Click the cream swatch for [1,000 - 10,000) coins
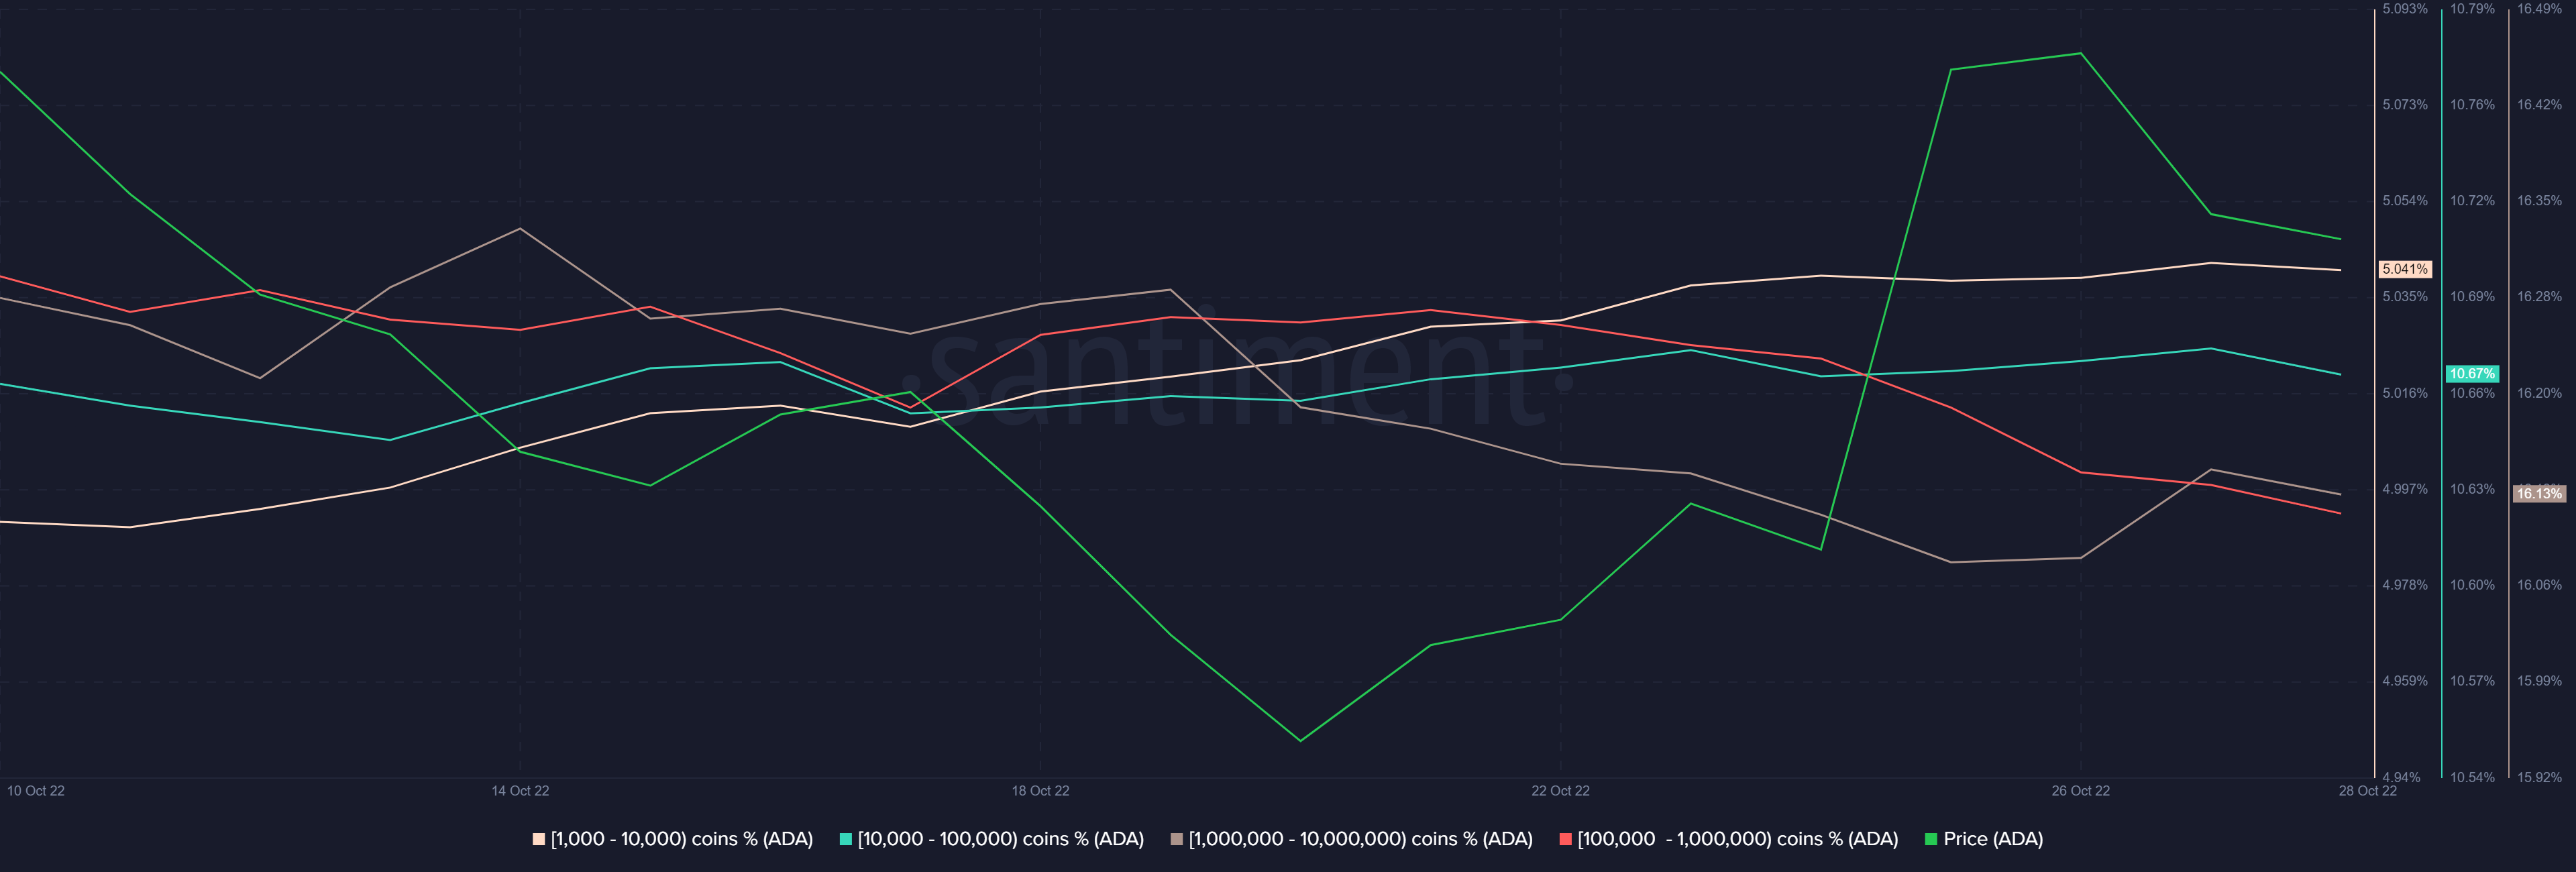The image size is (2576, 872). [x=539, y=839]
